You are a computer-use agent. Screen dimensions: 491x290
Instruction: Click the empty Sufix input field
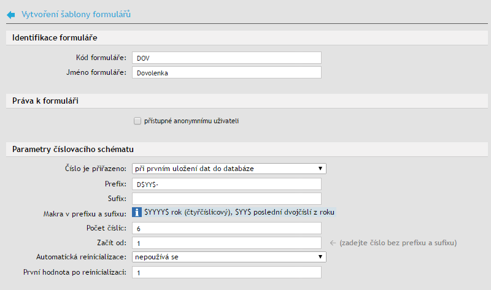click(x=226, y=198)
